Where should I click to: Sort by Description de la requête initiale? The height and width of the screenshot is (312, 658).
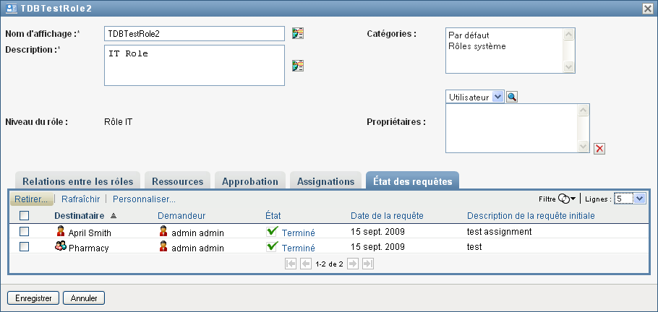pyautogui.click(x=531, y=215)
